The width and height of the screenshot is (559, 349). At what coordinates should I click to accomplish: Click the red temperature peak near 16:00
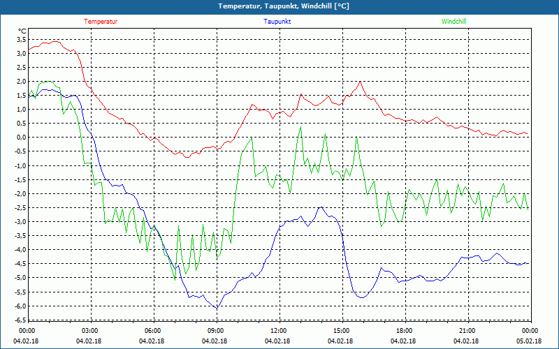[360, 82]
